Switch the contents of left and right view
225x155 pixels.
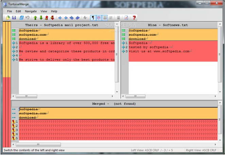point(111,18)
